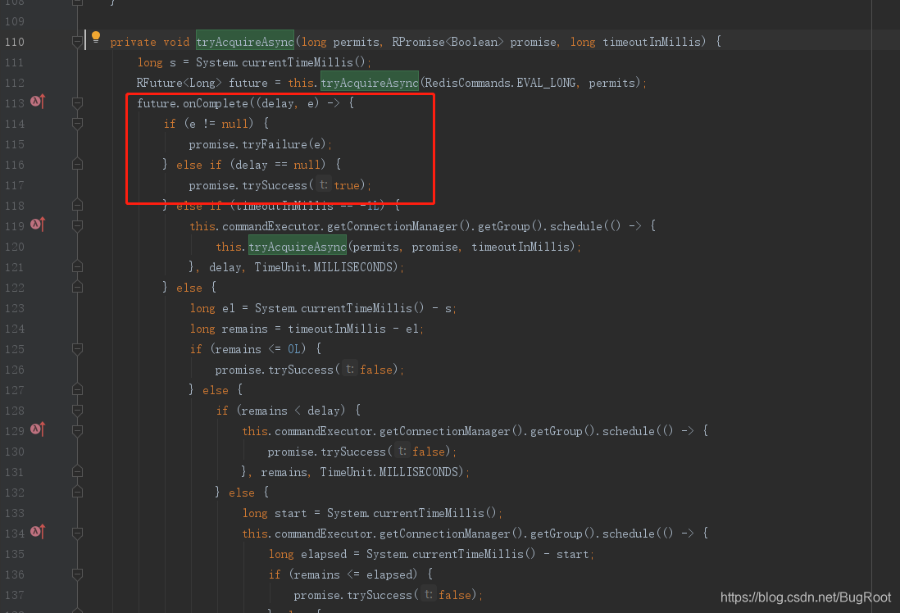Image resolution: width=900 pixels, height=613 pixels.
Task: Toggle the fold end marker at line 121
Action: click(78, 267)
